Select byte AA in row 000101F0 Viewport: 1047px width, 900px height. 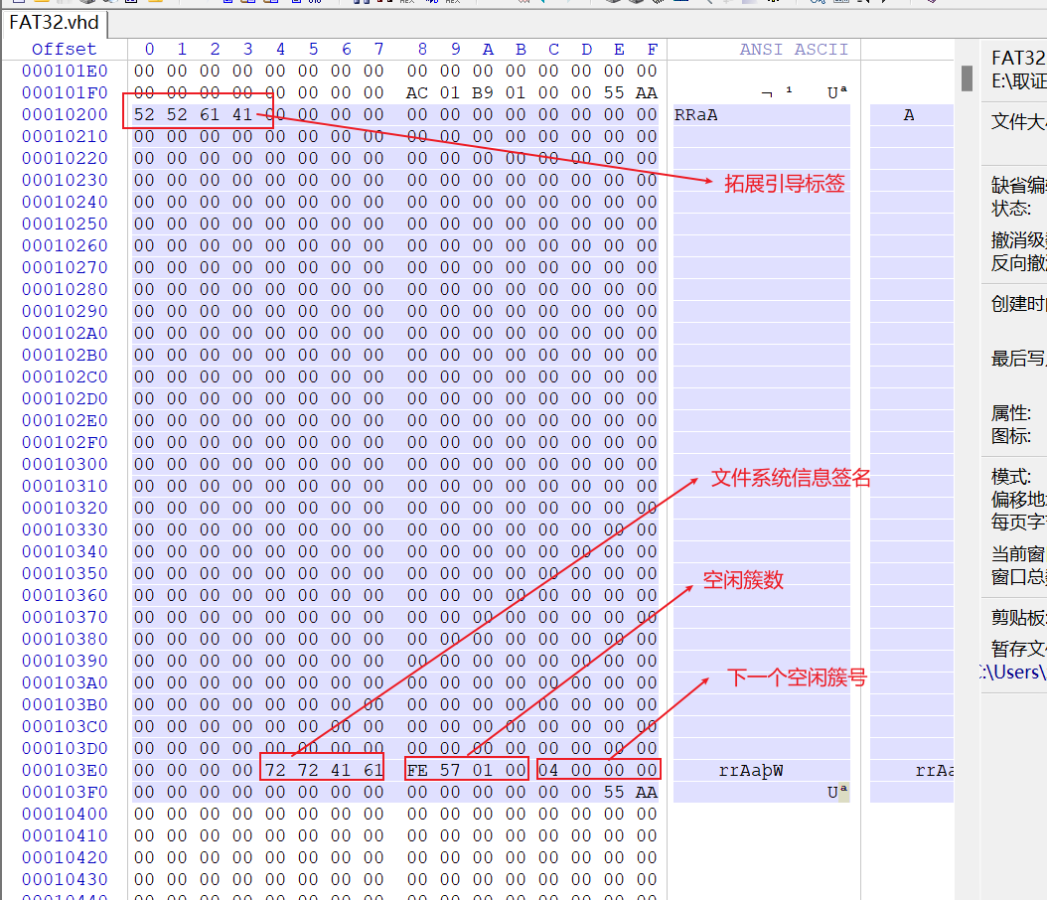(647, 93)
